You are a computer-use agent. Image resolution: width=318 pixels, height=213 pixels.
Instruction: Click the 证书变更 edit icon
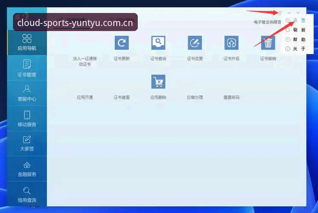pos(195,43)
